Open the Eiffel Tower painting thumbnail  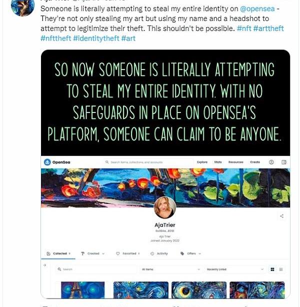click(83, 290)
